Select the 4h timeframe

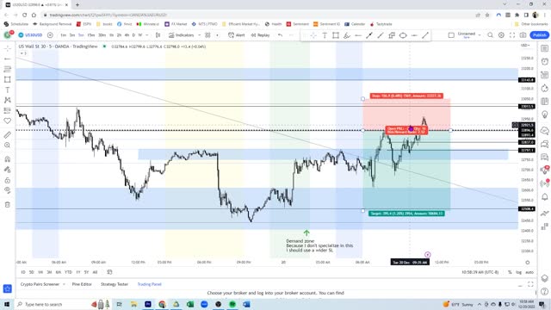[x=127, y=35]
